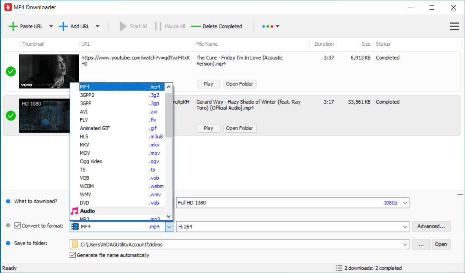Collapse the options panel with minus icon
Screen dimensions: 465x273
[460, 194]
